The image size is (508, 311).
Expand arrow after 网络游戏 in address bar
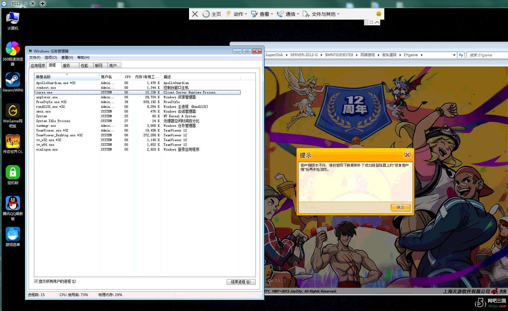tap(378, 55)
